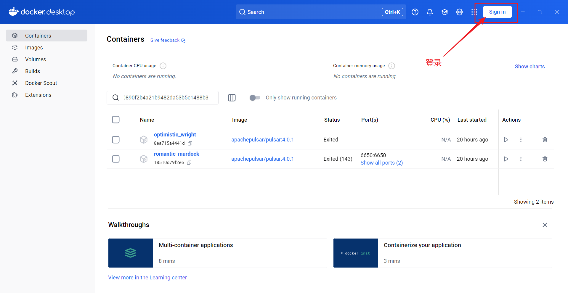Click the top Search bar

coord(321,12)
